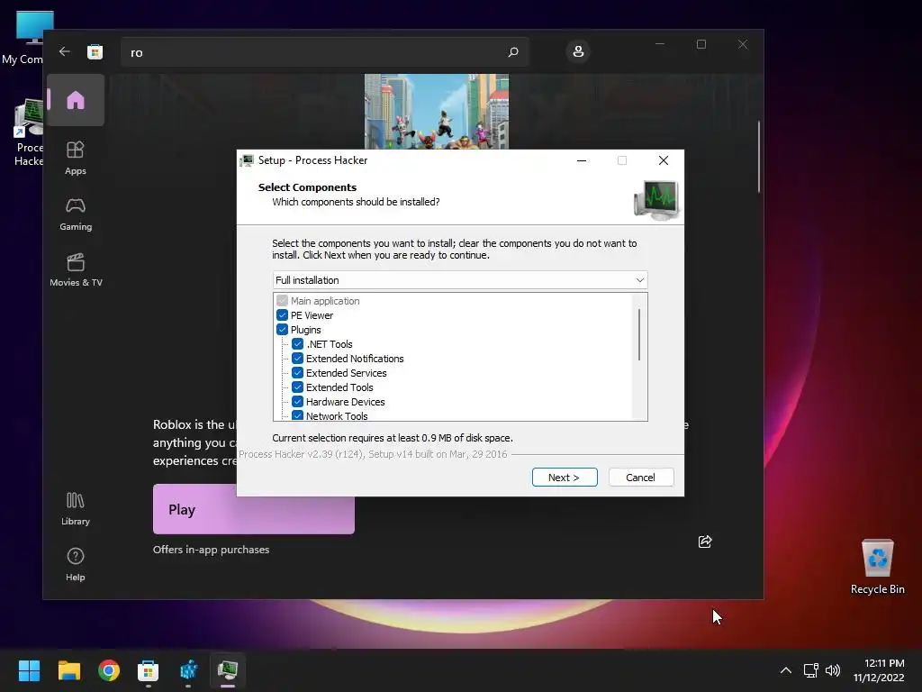Open the Recycle Bin desktop icon
This screenshot has width=922, height=692.
(877, 566)
